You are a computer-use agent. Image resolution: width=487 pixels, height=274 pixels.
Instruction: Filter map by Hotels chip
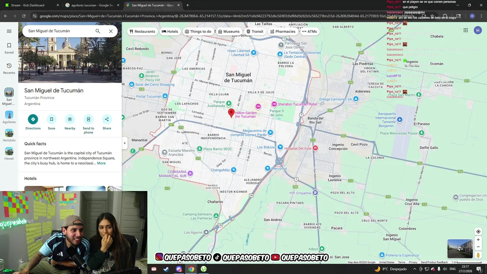tap(170, 32)
